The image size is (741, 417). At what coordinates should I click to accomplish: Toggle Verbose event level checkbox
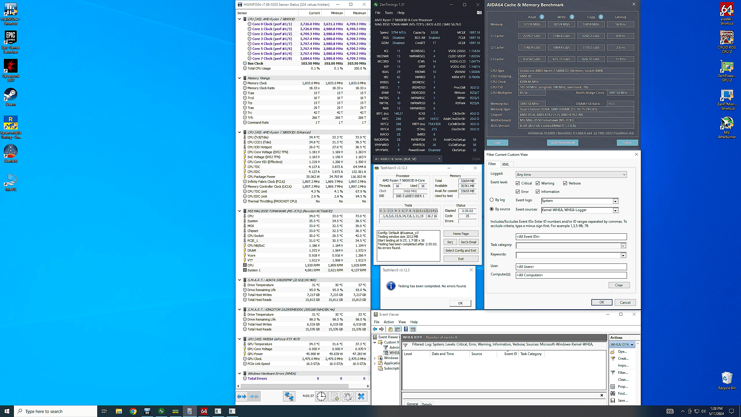565,183
